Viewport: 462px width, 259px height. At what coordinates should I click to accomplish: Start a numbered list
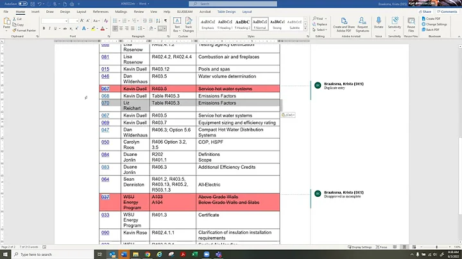pos(124,21)
